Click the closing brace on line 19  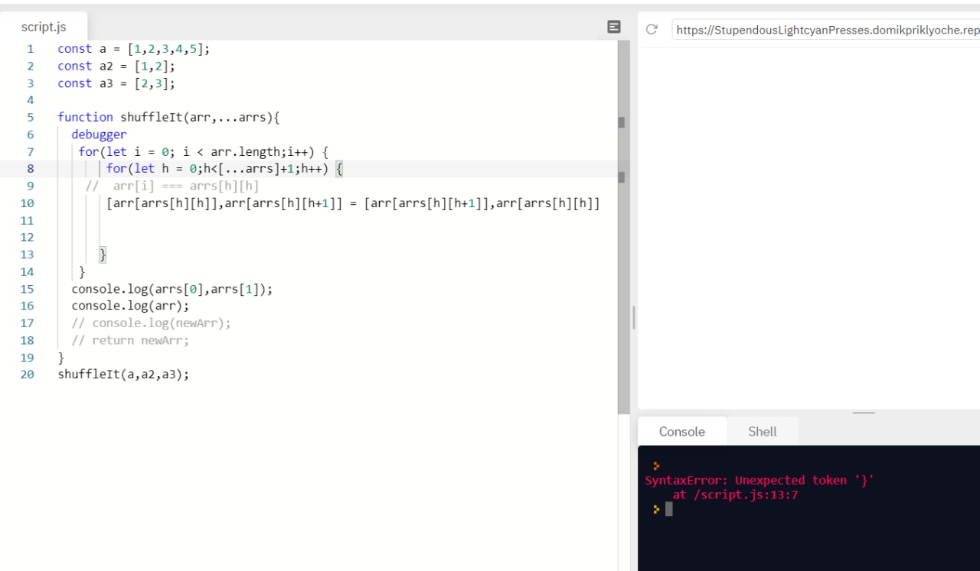[61, 358]
